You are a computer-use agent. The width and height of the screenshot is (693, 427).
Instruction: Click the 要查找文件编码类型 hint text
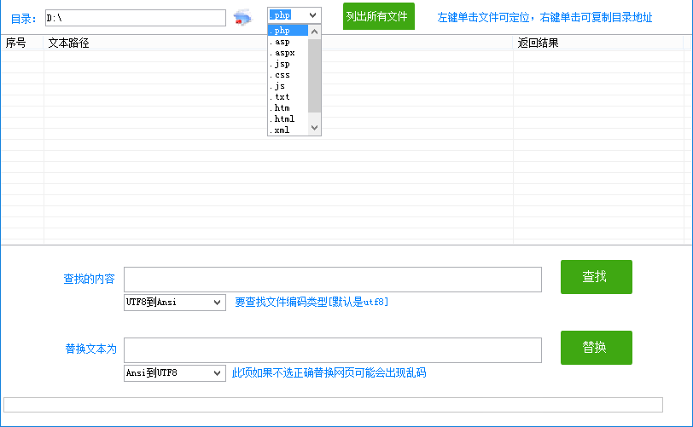click(312, 302)
